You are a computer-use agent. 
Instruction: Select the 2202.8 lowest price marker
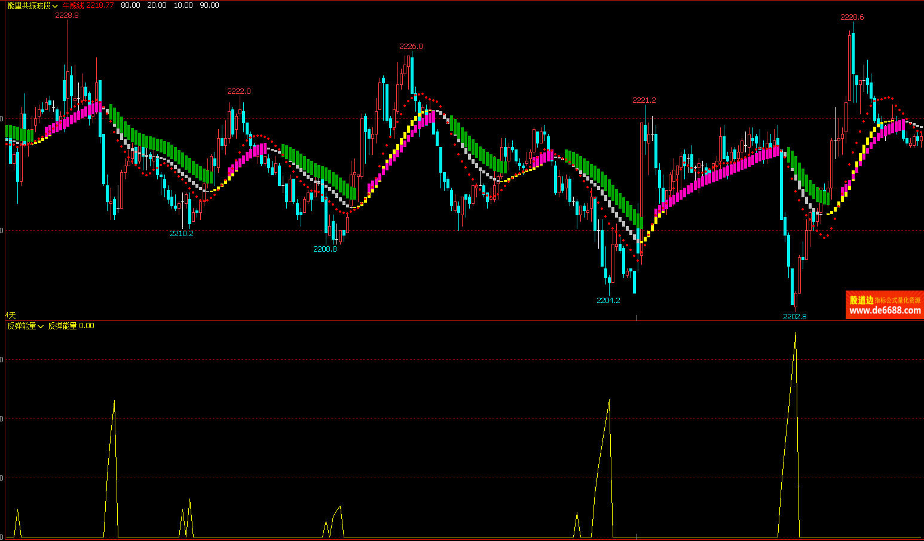795,316
